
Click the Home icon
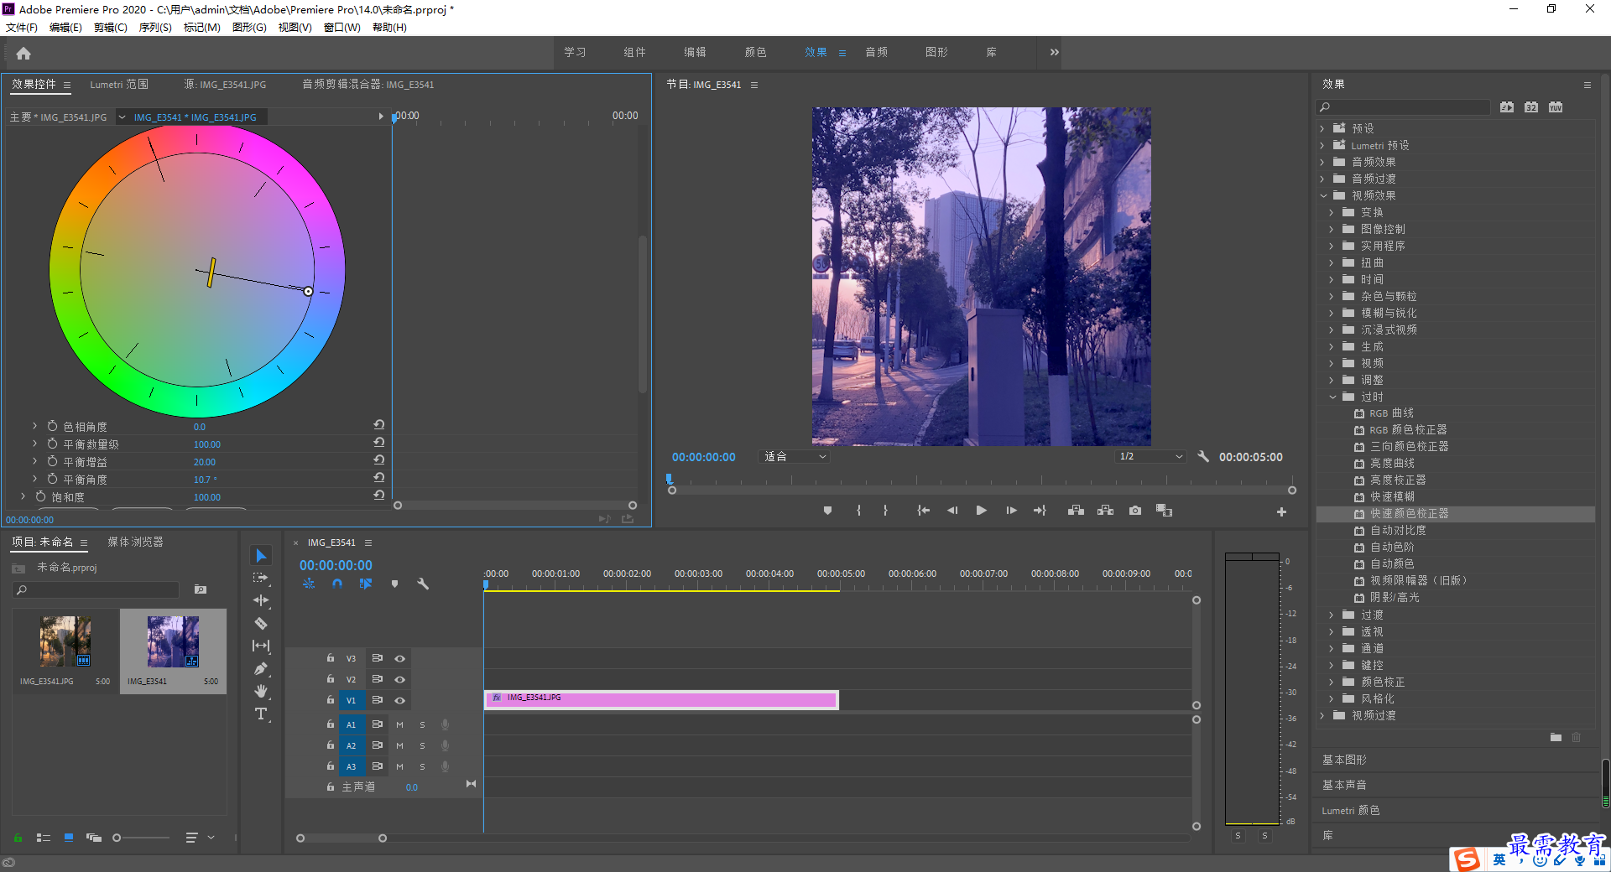point(23,53)
